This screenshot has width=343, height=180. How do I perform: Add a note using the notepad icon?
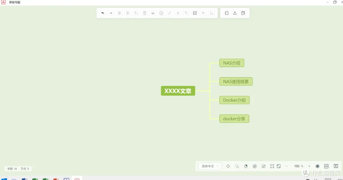[178, 13]
